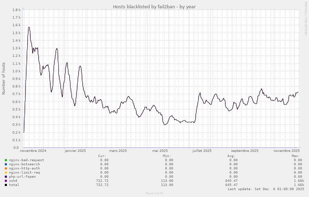Select the total legend label
309x197 pixels.
tap(14, 185)
